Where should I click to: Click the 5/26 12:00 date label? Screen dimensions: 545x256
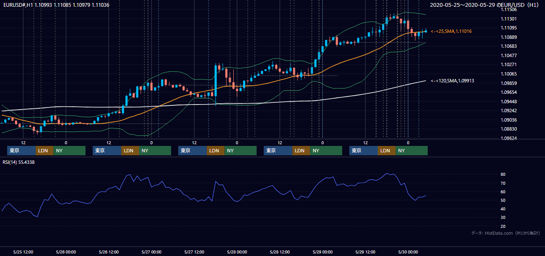tap(109, 252)
